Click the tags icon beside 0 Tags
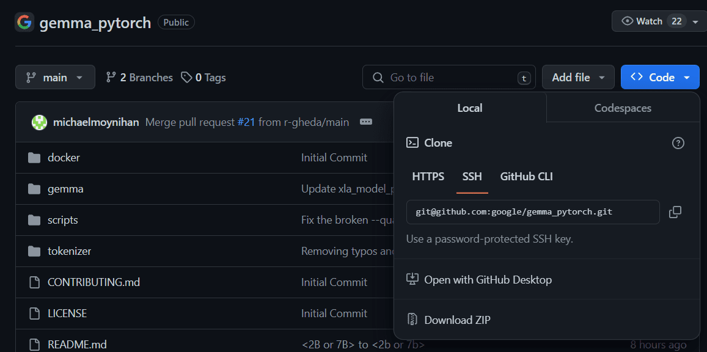The height and width of the screenshot is (352, 707). pyautogui.click(x=186, y=77)
